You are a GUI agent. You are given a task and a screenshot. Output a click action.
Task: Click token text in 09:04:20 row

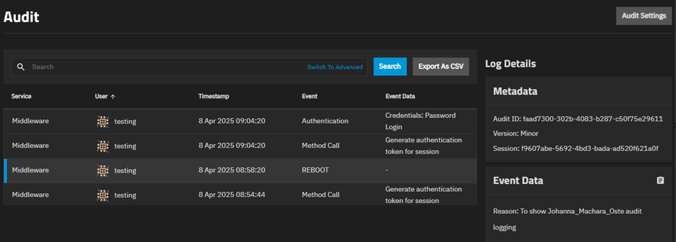424,146
